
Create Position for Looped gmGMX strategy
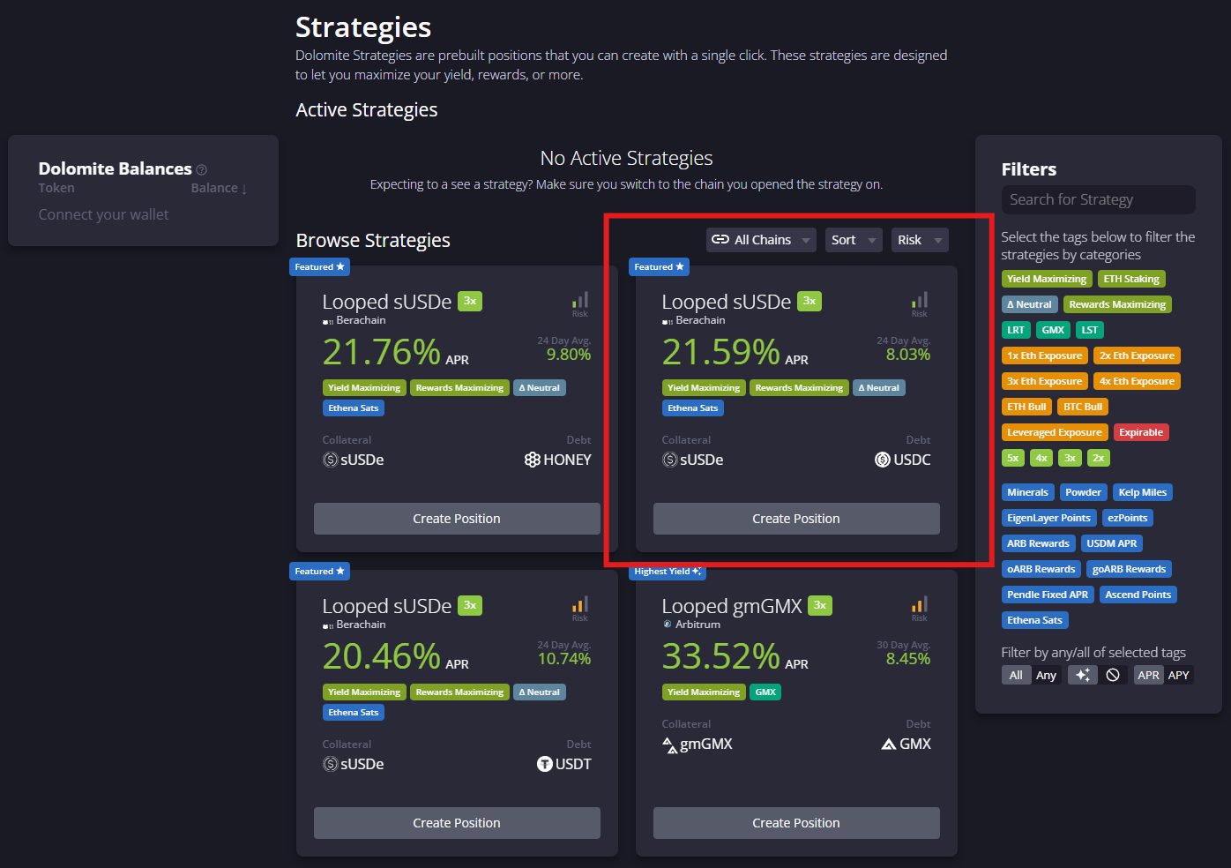point(796,823)
